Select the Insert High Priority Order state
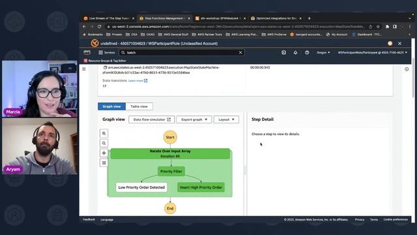This screenshot has width=417, height=235. click(201, 187)
